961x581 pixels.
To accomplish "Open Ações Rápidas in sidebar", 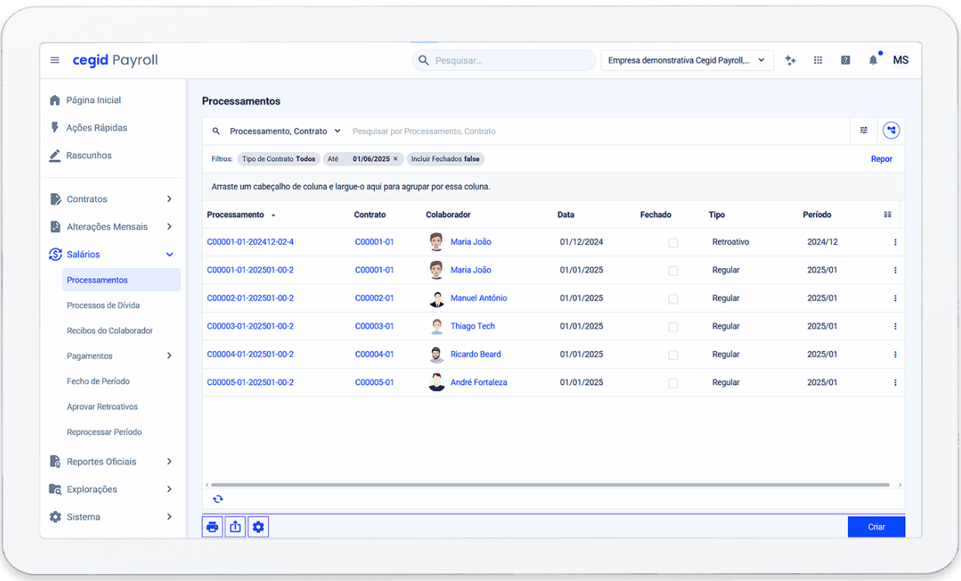I will pyautogui.click(x=96, y=128).
